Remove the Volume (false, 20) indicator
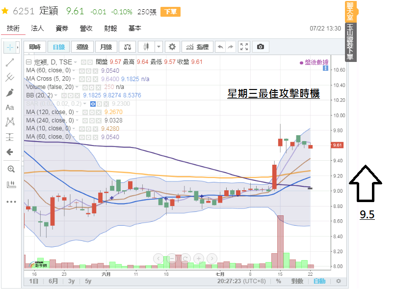This screenshot has width=395, height=295. pyautogui.click(x=98, y=88)
